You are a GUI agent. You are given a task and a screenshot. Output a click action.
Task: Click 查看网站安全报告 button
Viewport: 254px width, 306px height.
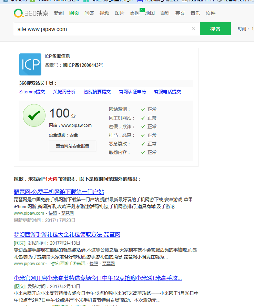point(72,146)
